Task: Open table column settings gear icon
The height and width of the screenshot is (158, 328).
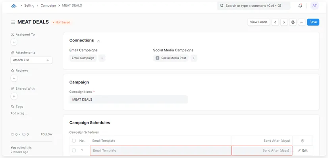Action: 303,141
